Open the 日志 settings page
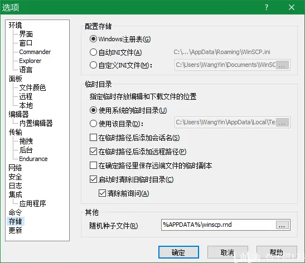The height and width of the screenshot is (263, 305). pos(16,186)
